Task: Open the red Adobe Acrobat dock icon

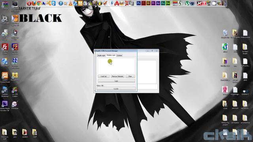Action: coord(117,3)
